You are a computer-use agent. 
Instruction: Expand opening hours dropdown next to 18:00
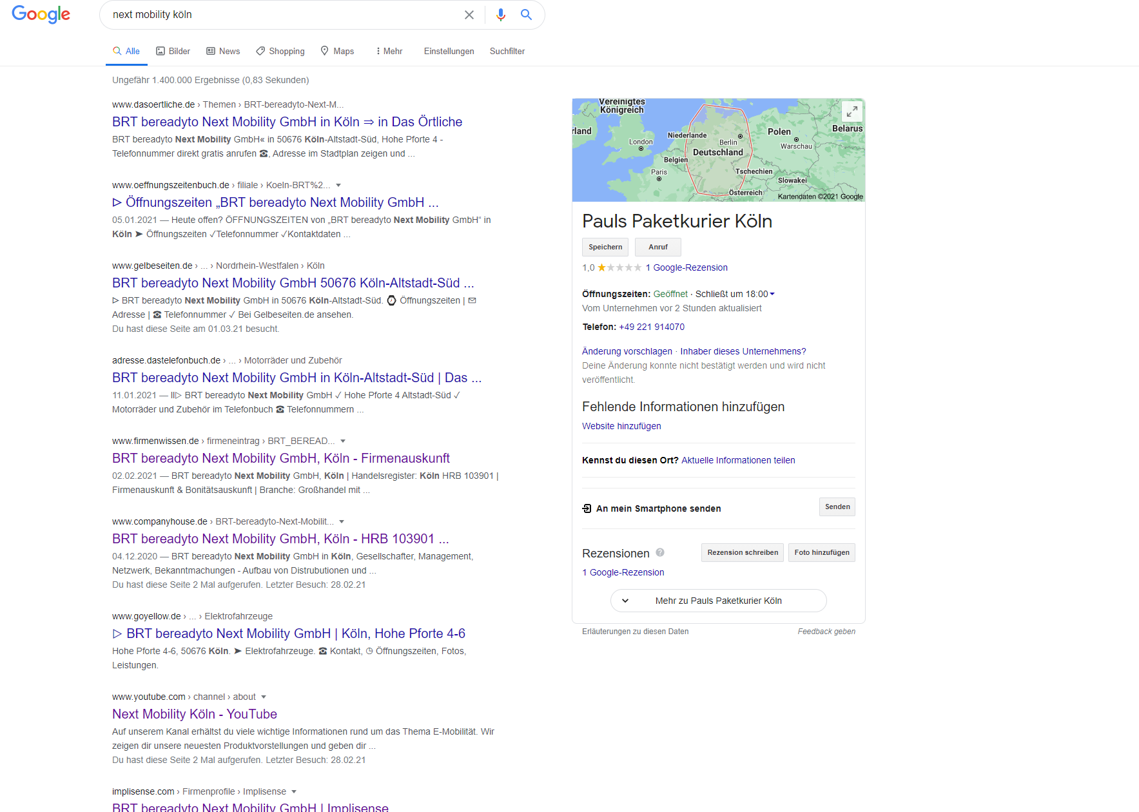[772, 294]
